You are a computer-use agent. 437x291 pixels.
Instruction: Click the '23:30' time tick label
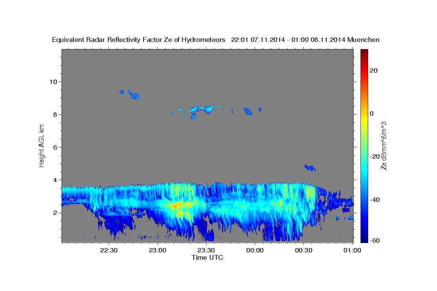(206, 251)
